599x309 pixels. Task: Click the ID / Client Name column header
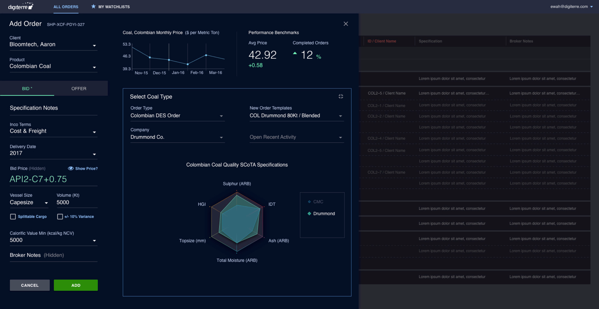[382, 41]
